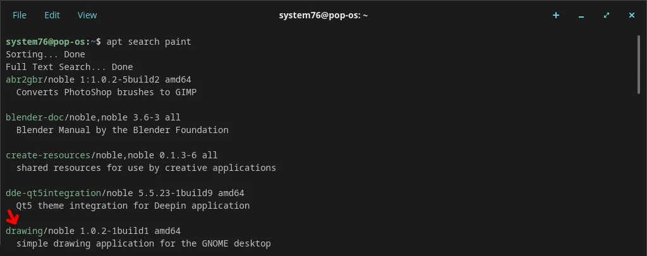
Task: Maximize the terminal window
Action: (607, 15)
